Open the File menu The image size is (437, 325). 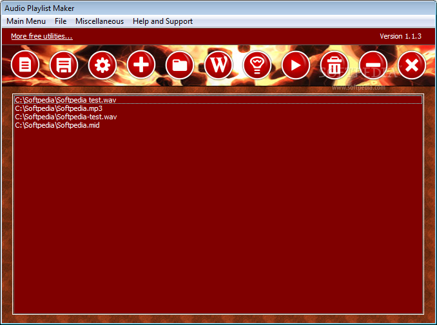point(61,21)
